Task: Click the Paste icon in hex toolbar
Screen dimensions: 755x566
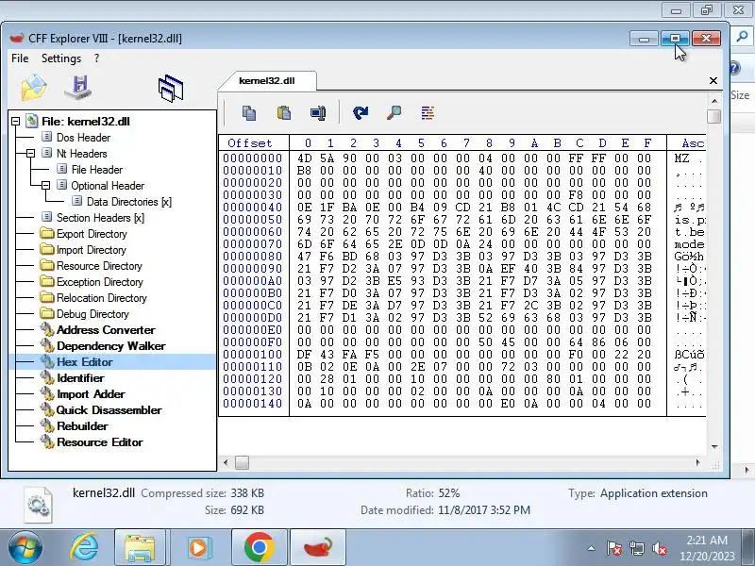Action: 284,113
